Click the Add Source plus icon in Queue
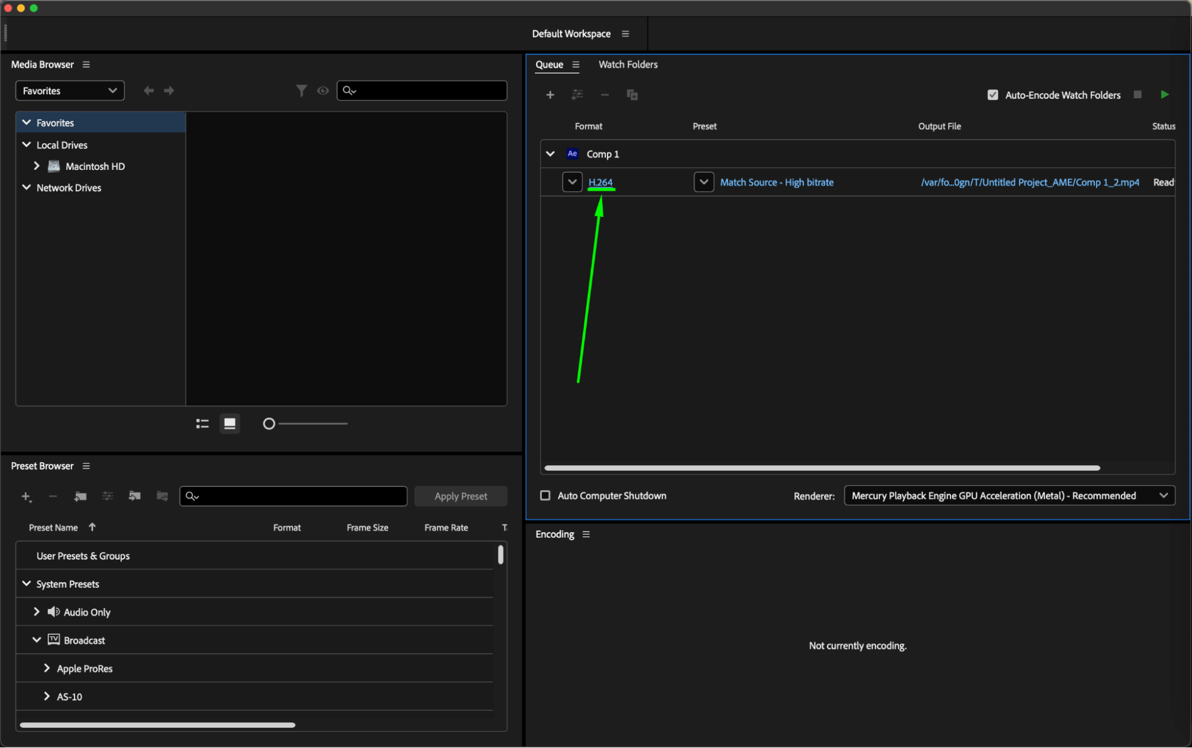 (x=550, y=95)
